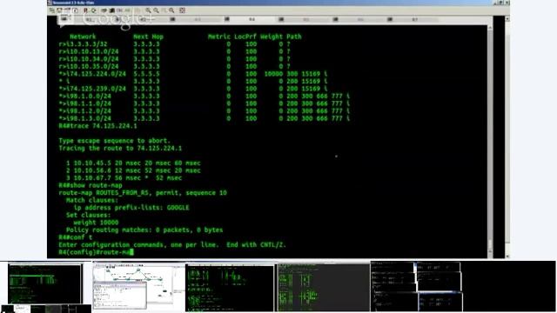This screenshot has width=557, height=313.
Task: Click the 'prefix-lists: GOOGLE' line
Action: point(131,208)
